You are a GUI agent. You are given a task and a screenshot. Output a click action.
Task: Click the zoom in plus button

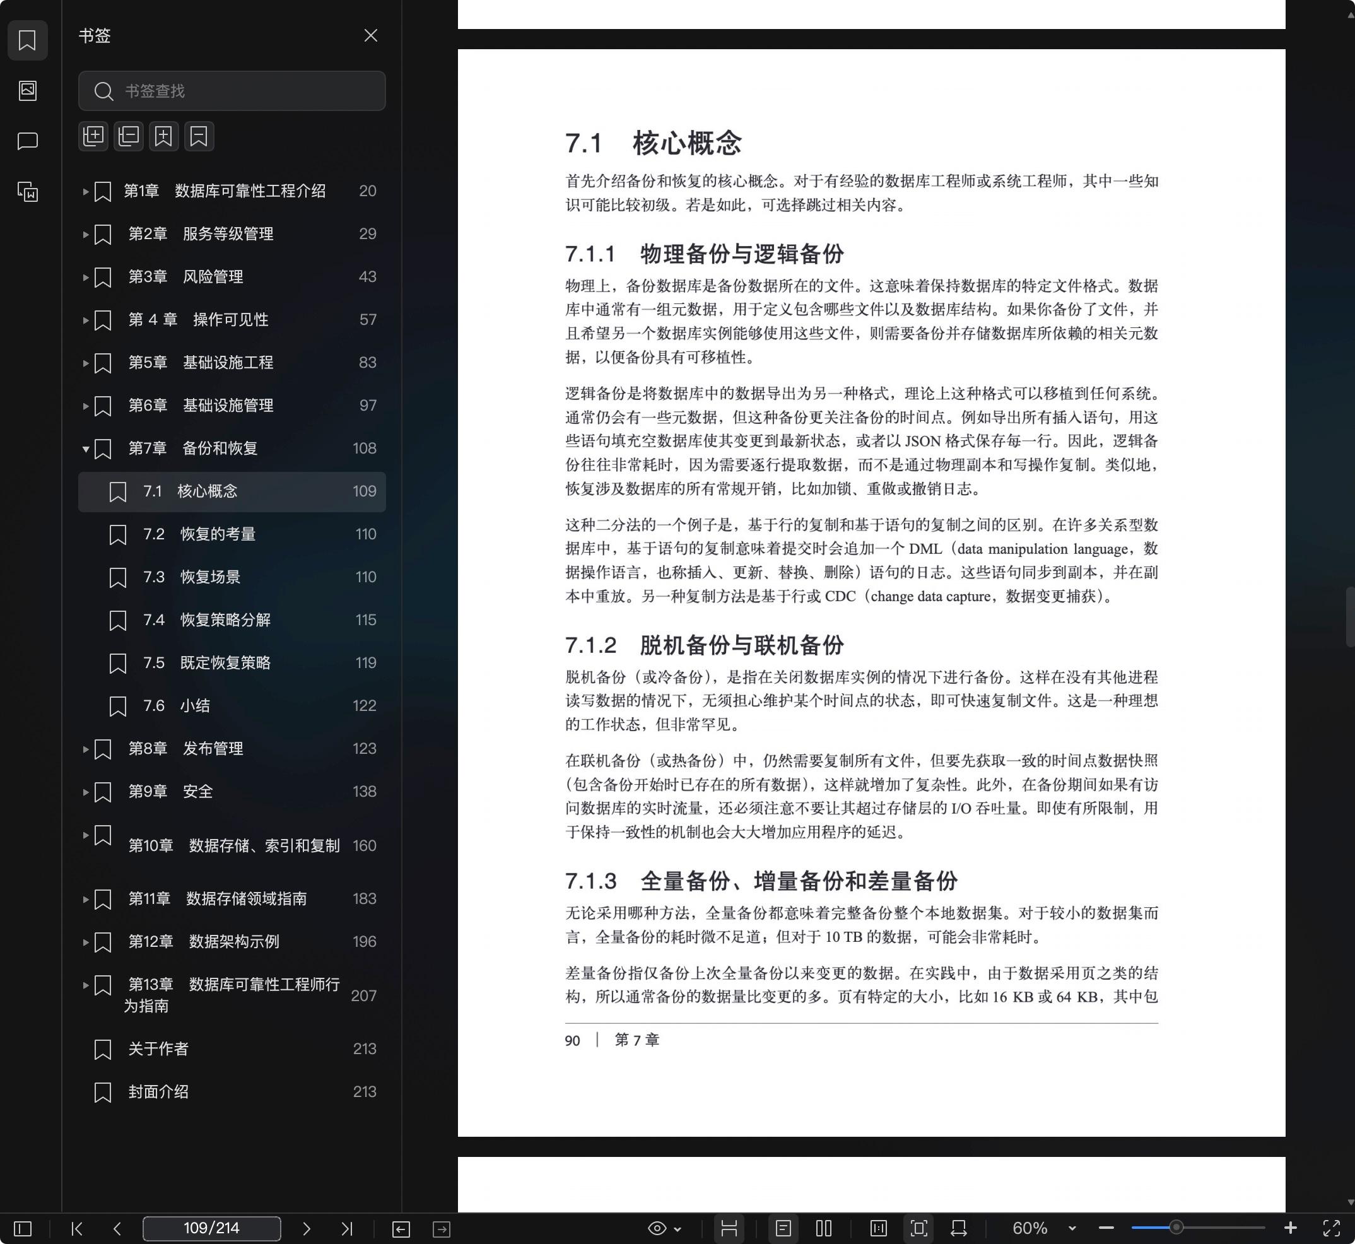coord(1291,1228)
